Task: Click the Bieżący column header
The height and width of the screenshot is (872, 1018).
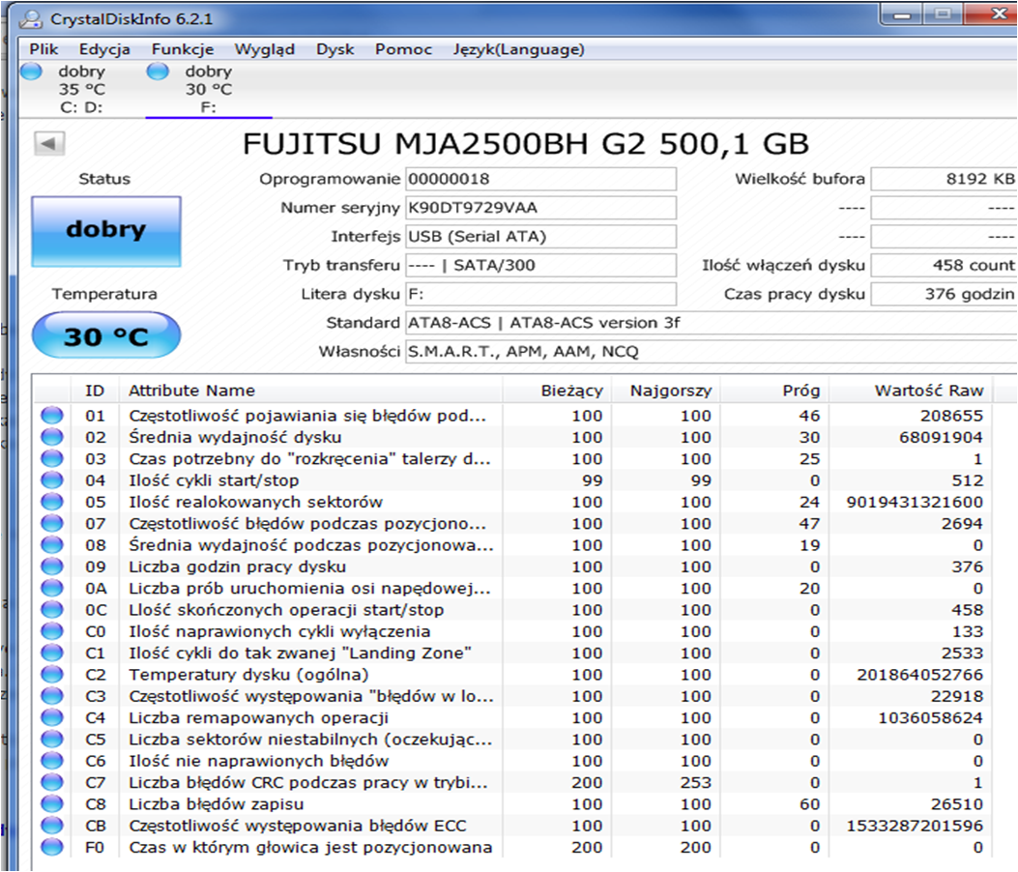Action: click(x=557, y=391)
